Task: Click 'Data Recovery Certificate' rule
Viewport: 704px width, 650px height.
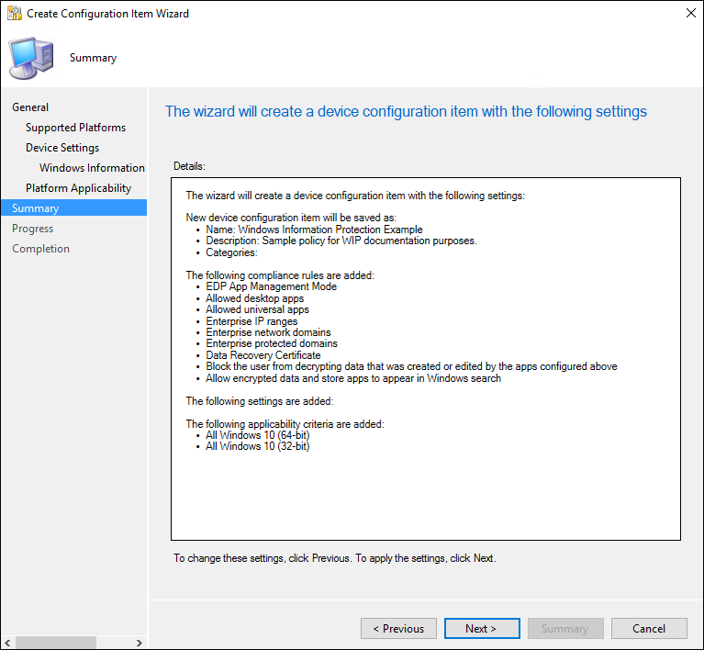Action: tap(263, 355)
